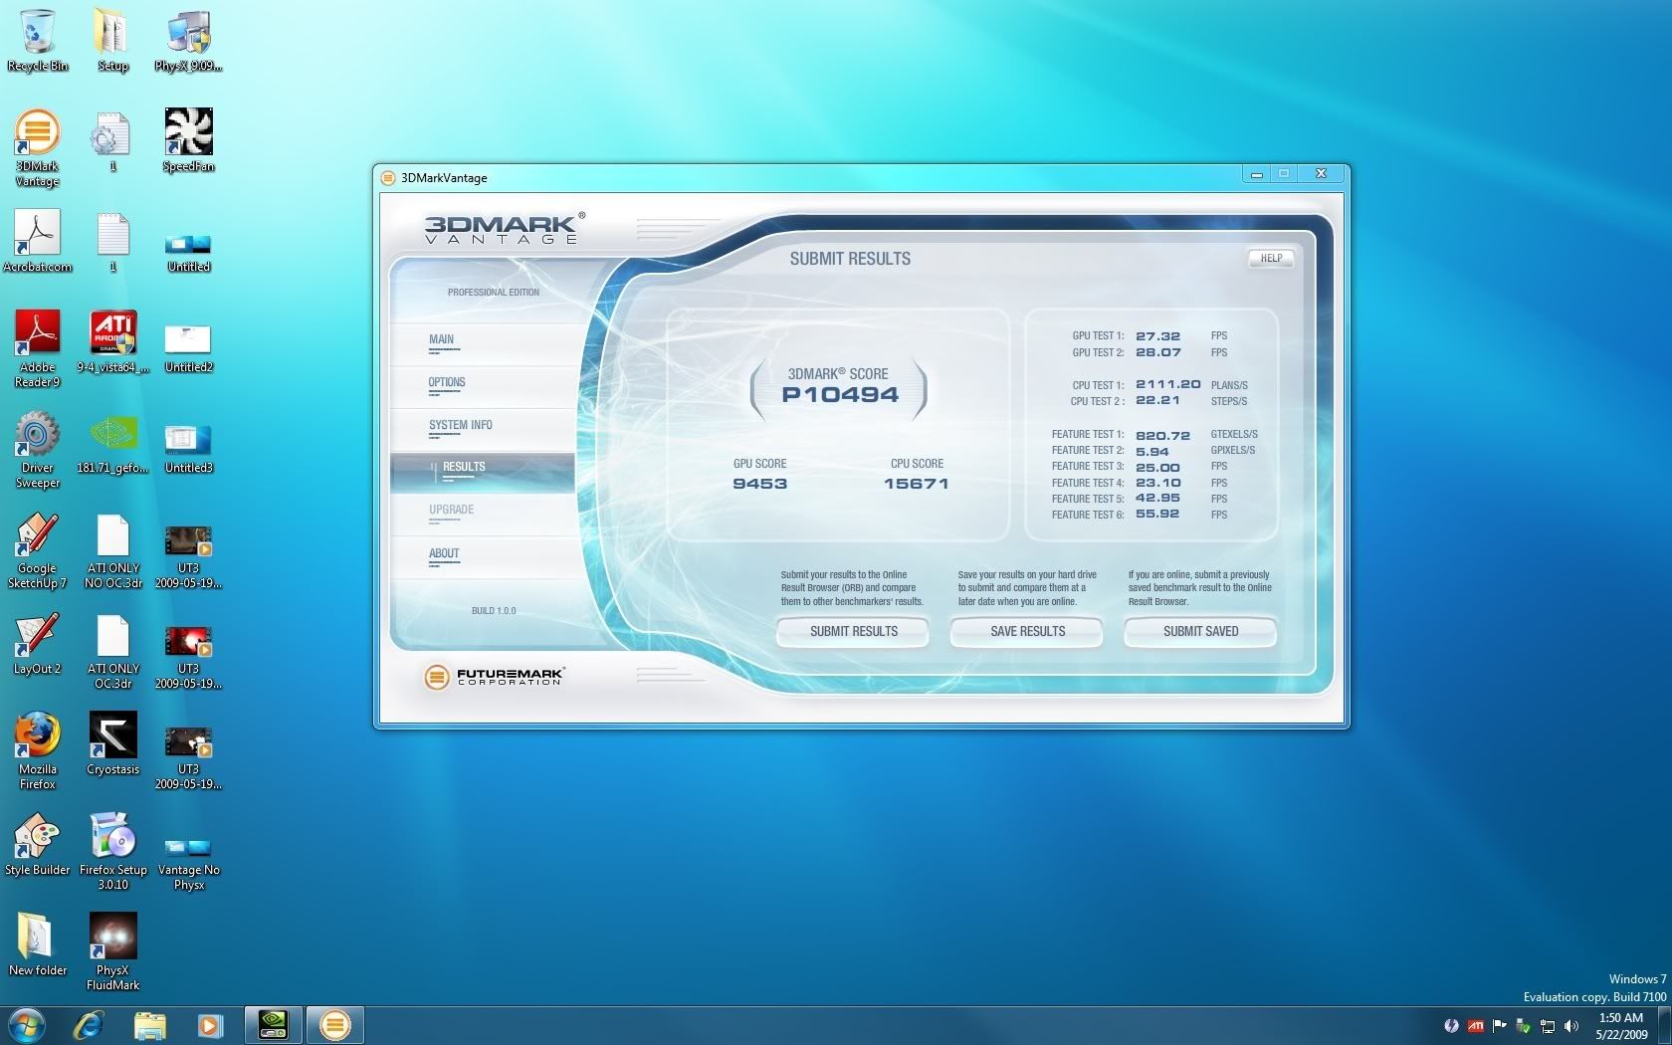Click the Submit Results button
Image resolution: width=1672 pixels, height=1045 pixels.
pyautogui.click(x=853, y=631)
